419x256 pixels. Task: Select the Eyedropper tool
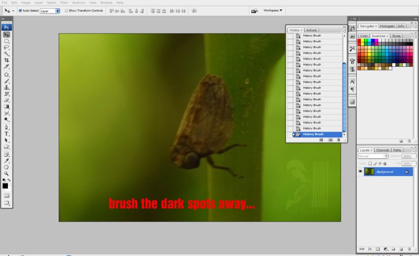pyautogui.click(x=6, y=161)
